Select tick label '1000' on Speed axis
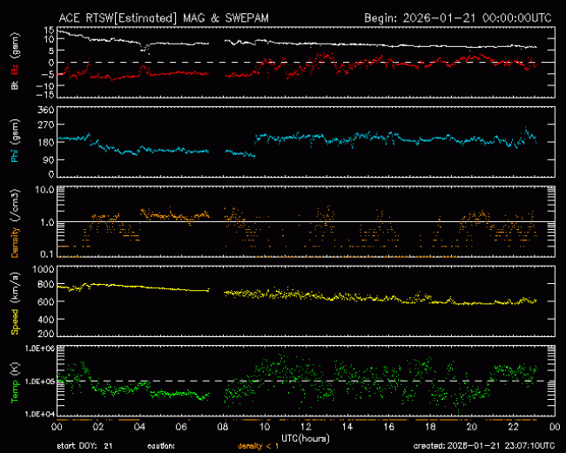The height and width of the screenshot is (453, 566). [44, 269]
